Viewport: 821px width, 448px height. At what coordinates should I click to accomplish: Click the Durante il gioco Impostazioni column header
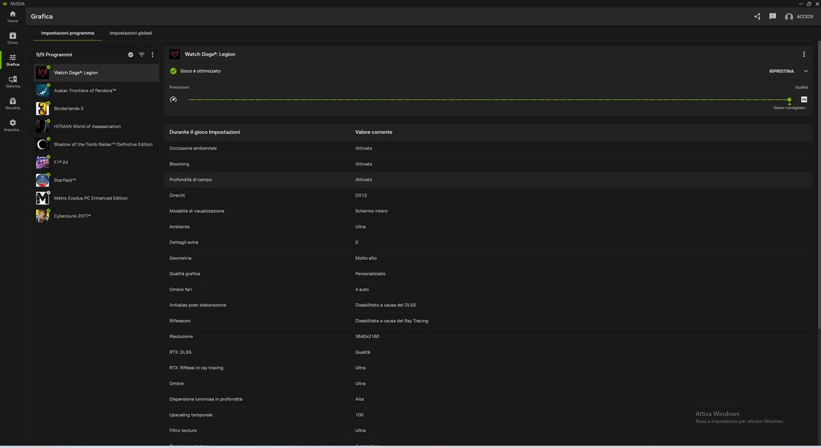click(205, 132)
